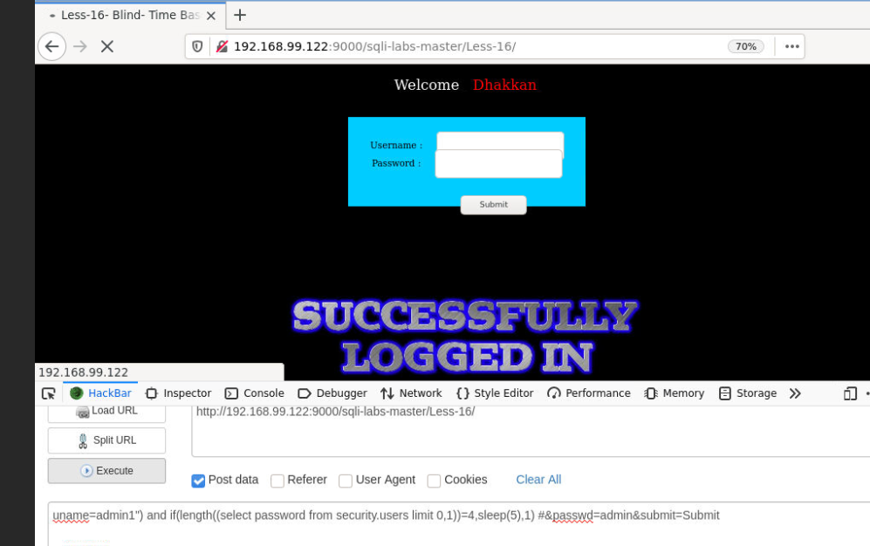Screen dimensions: 870x546
Task: Stop loading the page
Action: (x=107, y=46)
